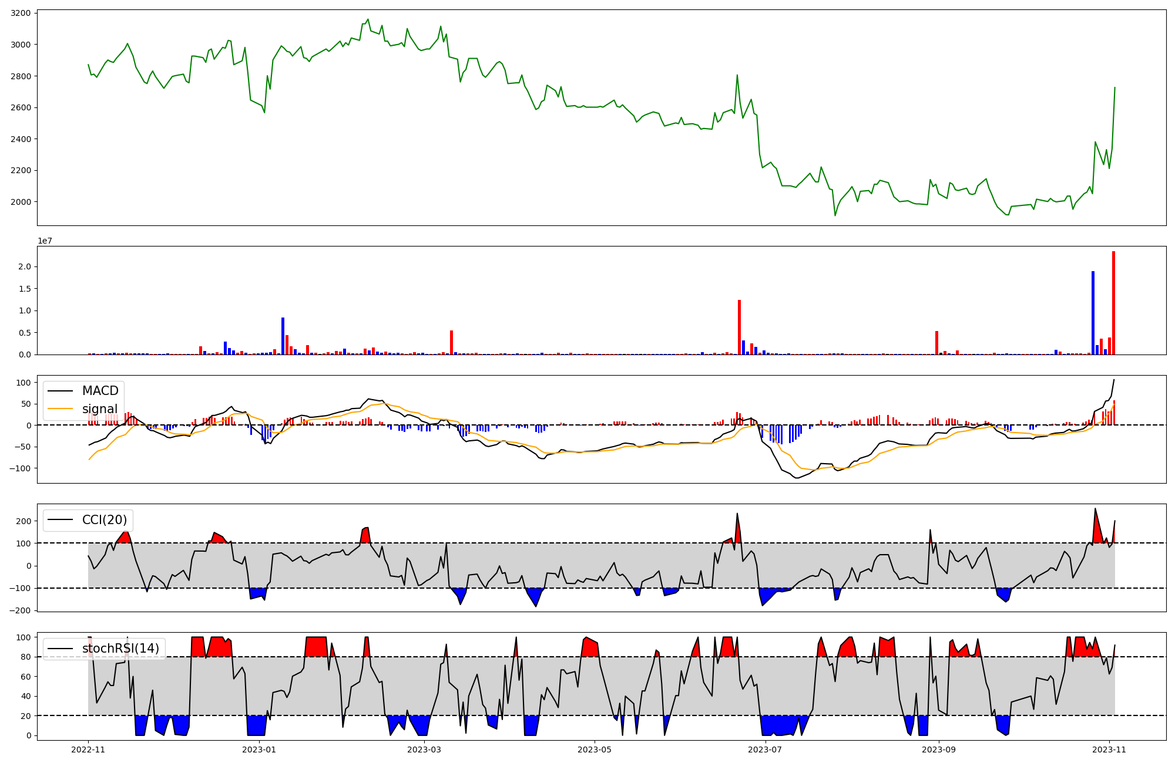This screenshot has height=763, width=1175.
Task: Select the stochRSI(14) legend entry
Action: pyautogui.click(x=120, y=649)
